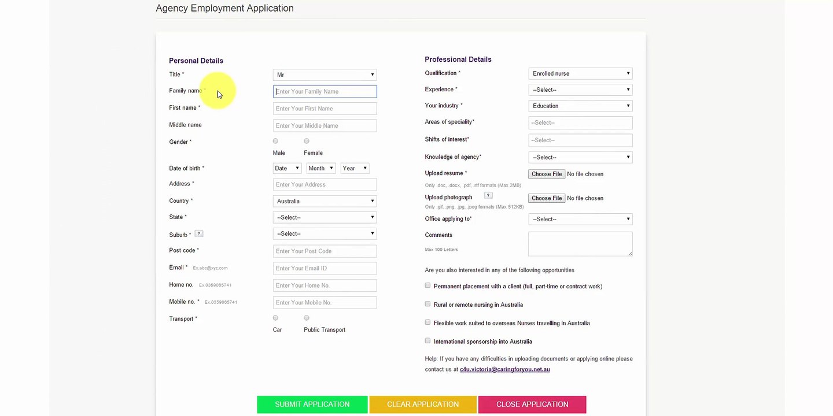833x416 pixels.
Task: Click the First Name input field
Action: [325, 109]
